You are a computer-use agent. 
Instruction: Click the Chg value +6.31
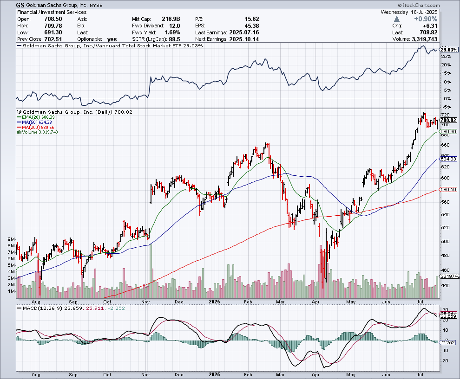[430, 26]
